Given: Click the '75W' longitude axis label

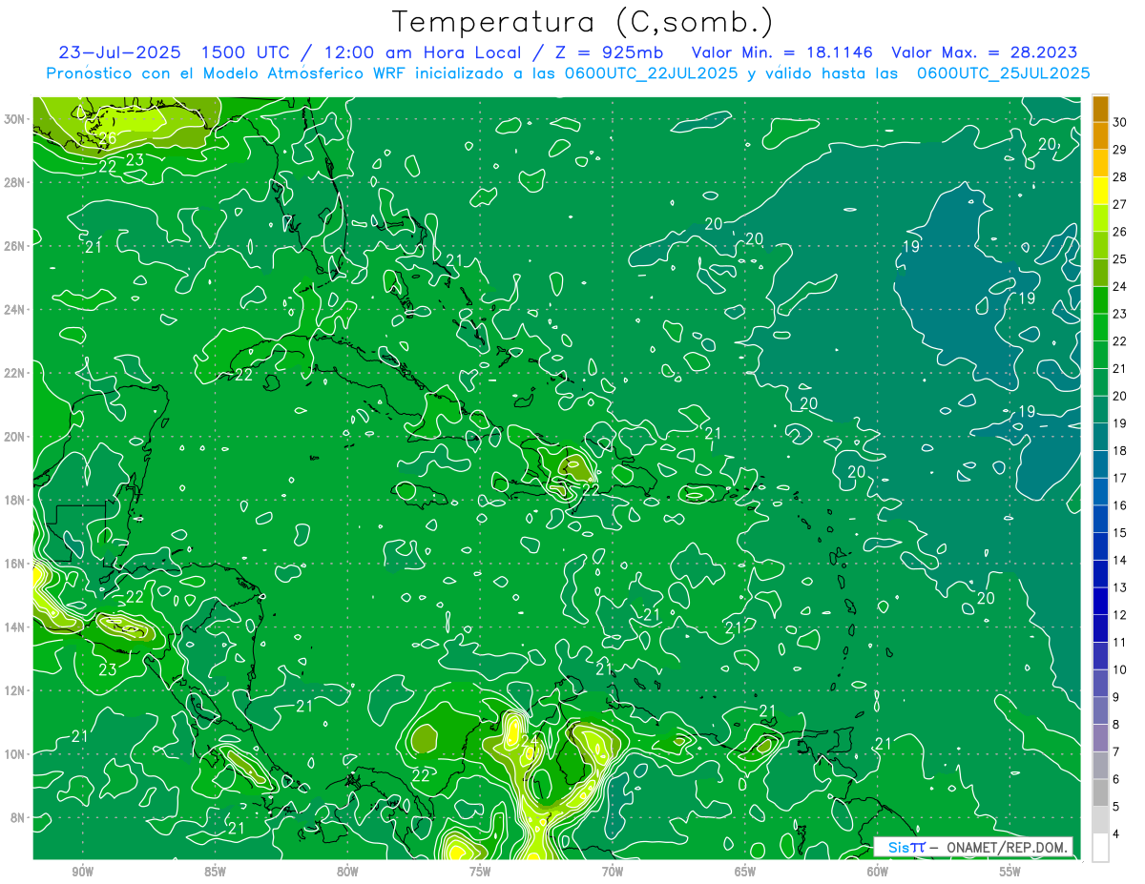Looking at the screenshot, I should [480, 872].
